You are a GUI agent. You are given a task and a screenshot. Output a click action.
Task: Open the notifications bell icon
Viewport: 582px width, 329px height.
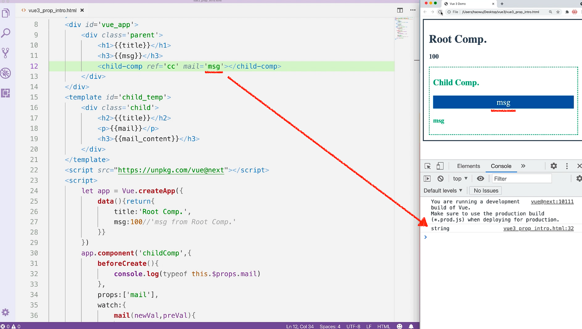pyautogui.click(x=411, y=326)
